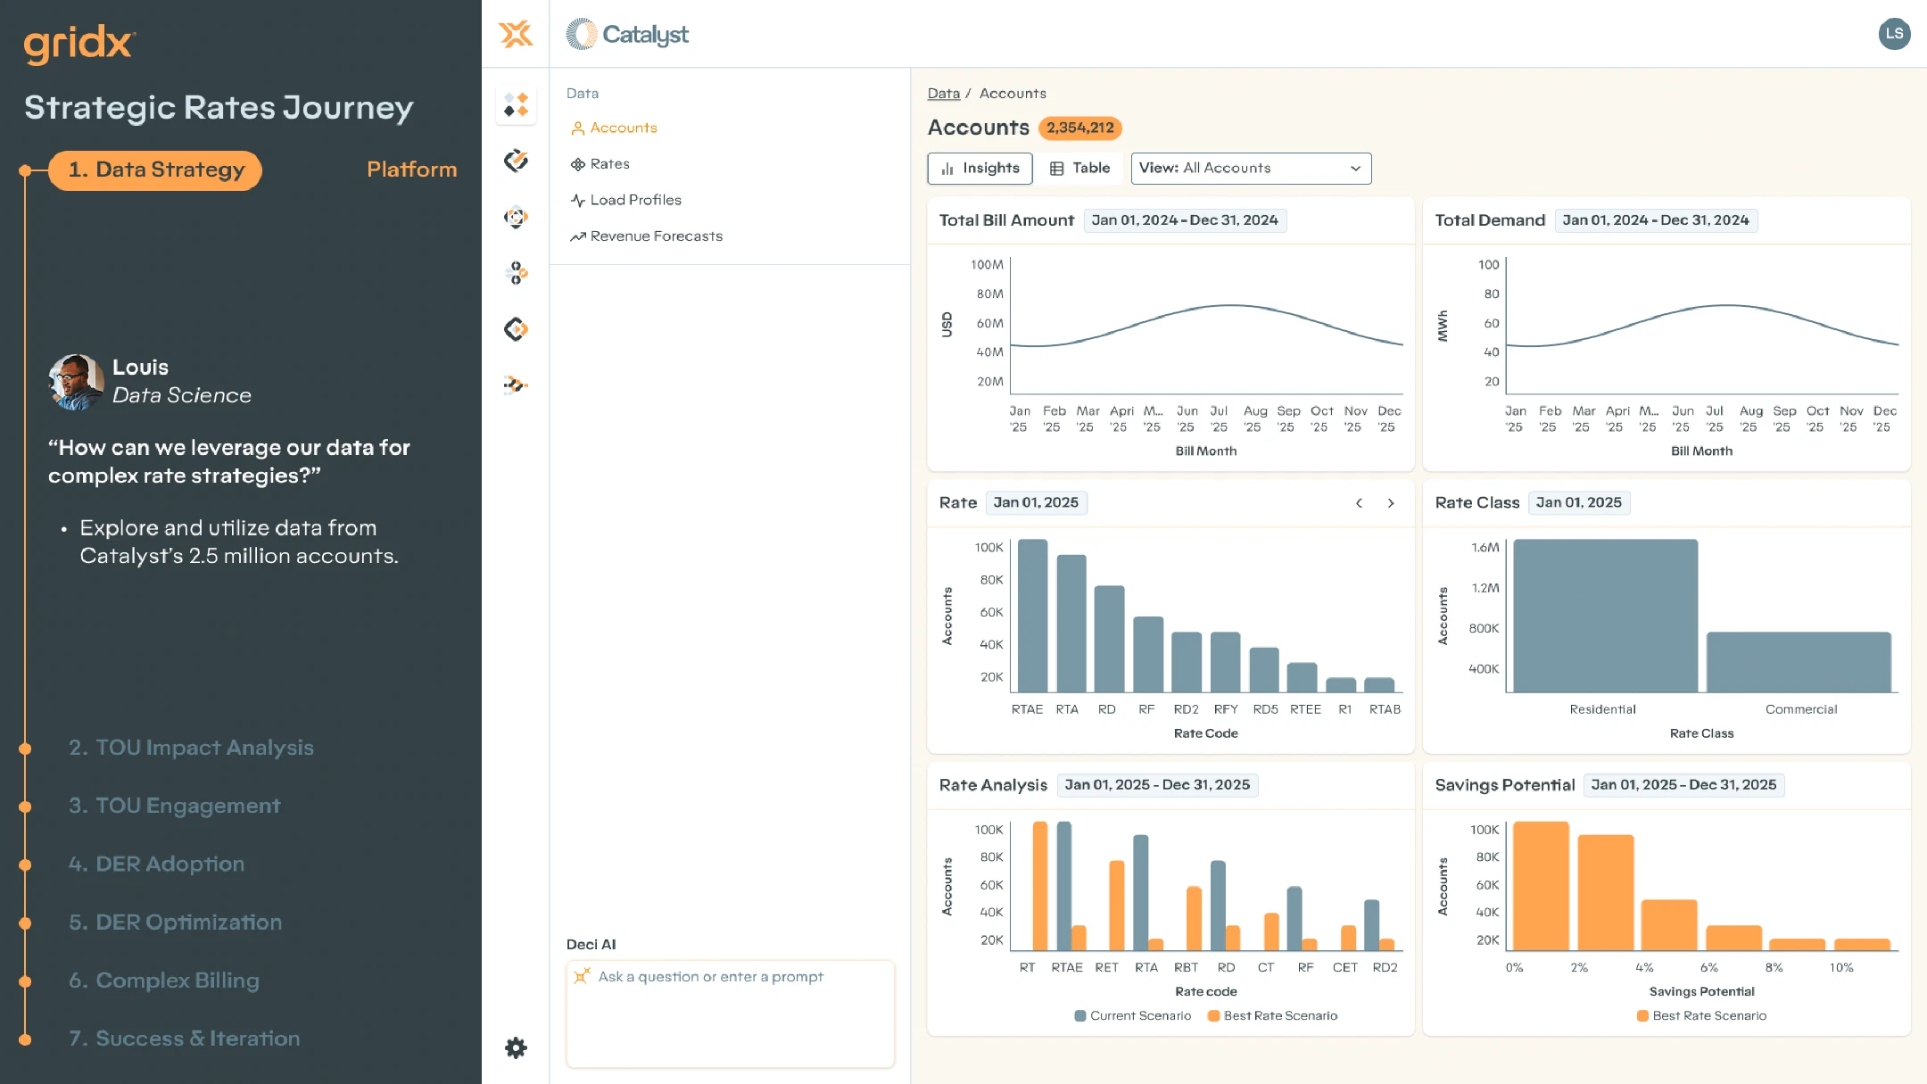Open Rates in Data menu
Screen dimensions: 1927x1084
600,164
